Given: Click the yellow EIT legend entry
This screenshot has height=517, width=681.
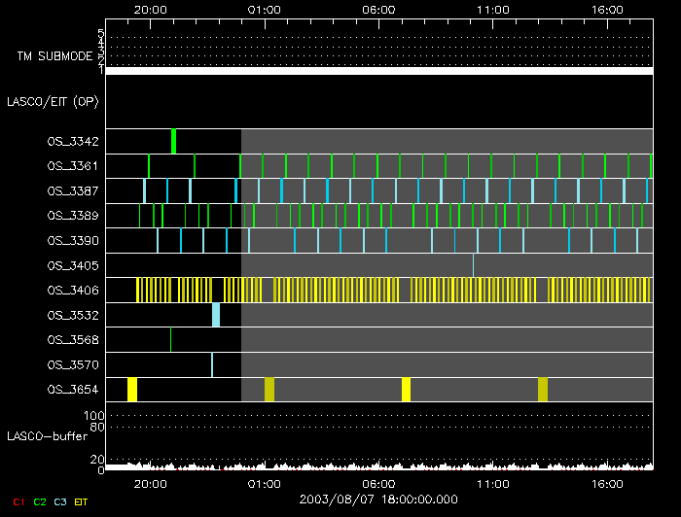Looking at the screenshot, I should (83, 501).
